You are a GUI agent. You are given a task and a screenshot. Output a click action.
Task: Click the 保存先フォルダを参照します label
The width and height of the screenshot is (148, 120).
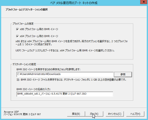click(48, 69)
